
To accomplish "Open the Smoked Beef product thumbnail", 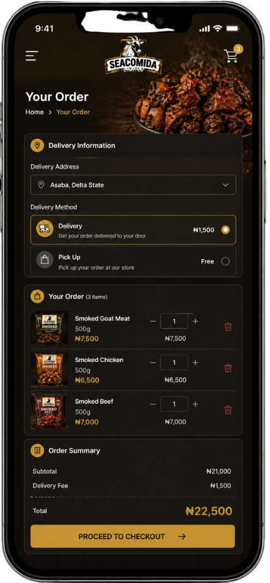I will point(49,411).
